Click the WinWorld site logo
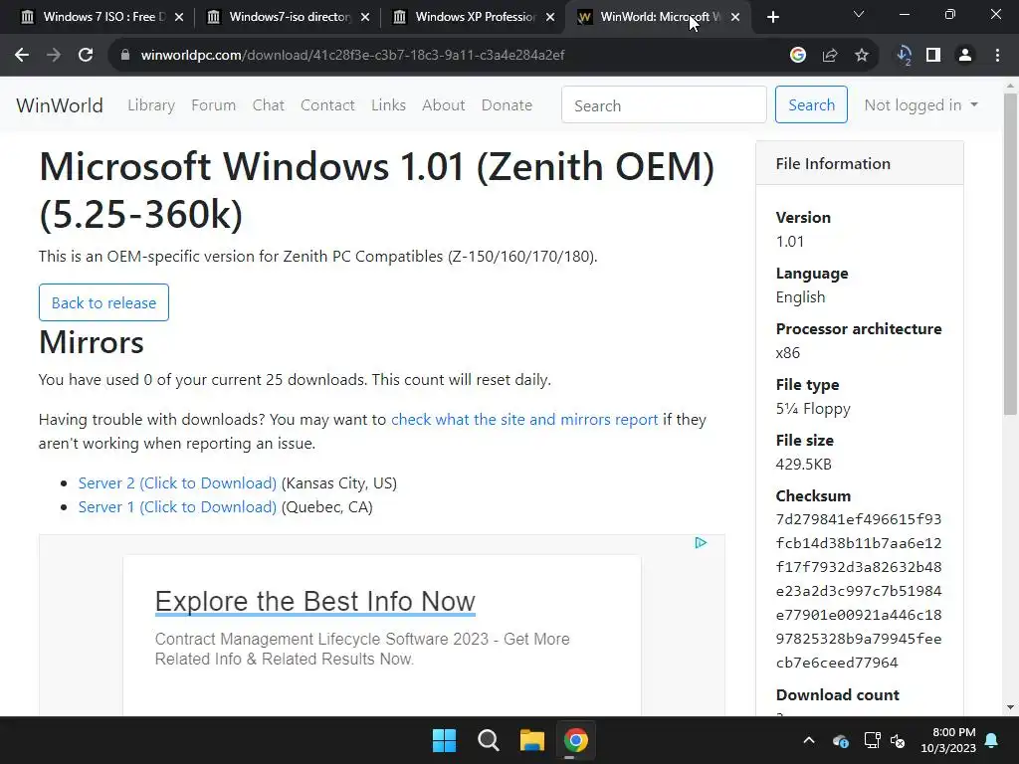 [59, 105]
